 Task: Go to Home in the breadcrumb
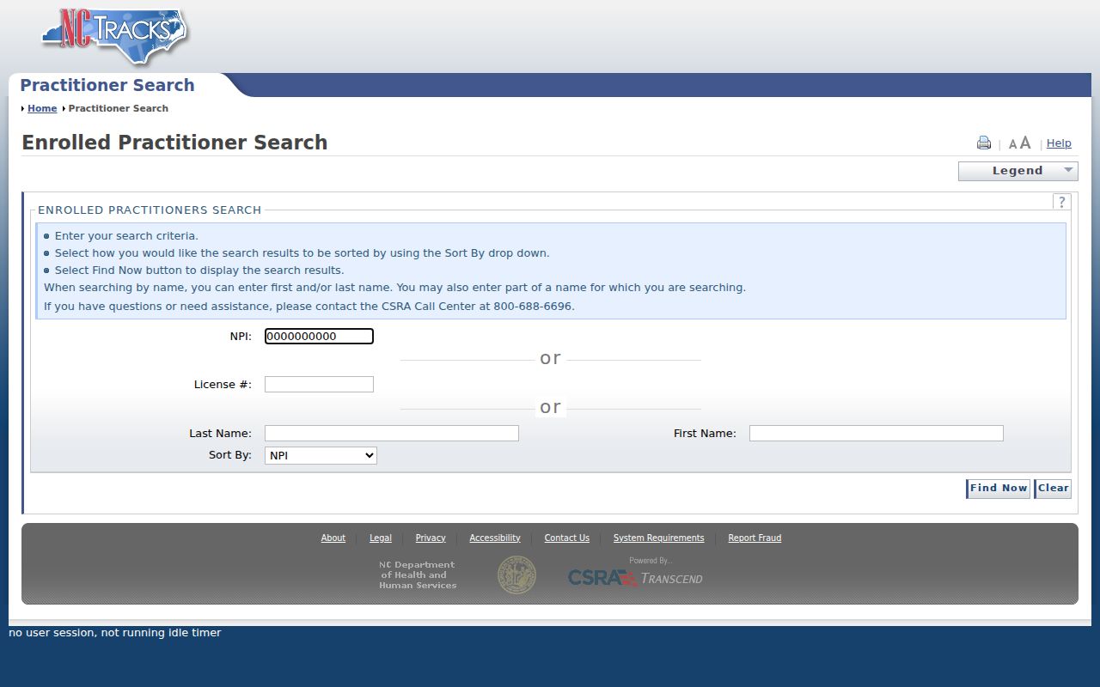42,108
